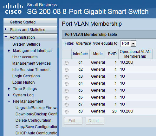Expand Time Settings submenu arrow

(x=9, y=89)
